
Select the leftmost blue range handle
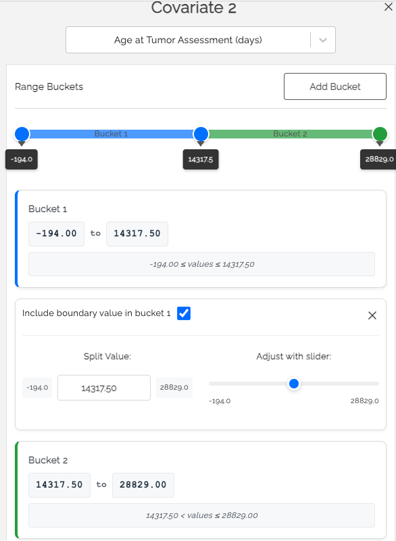(22, 134)
